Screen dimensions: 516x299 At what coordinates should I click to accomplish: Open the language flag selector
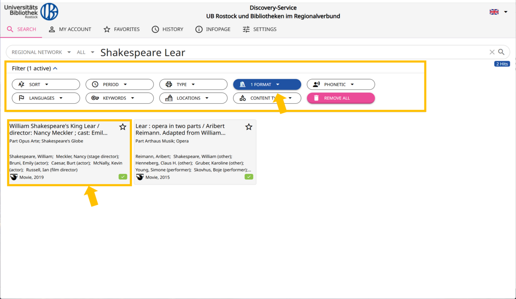(x=498, y=12)
